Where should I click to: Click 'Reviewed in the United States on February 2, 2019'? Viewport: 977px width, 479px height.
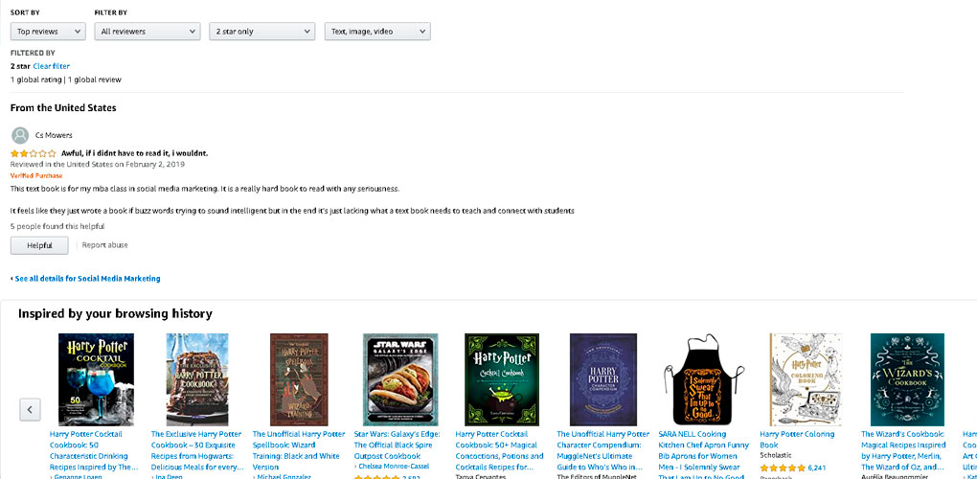coord(97,165)
